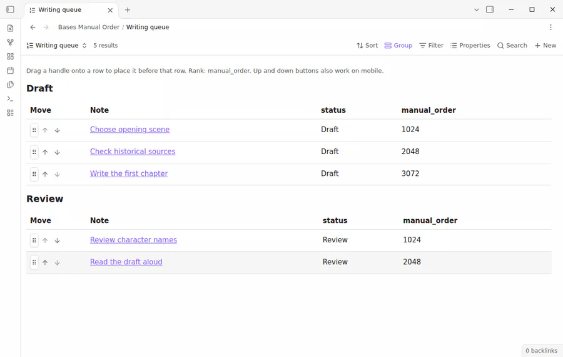Screen dimensions: 563x357
Task: Open canvas icon in ribbon
Action: point(11,56)
